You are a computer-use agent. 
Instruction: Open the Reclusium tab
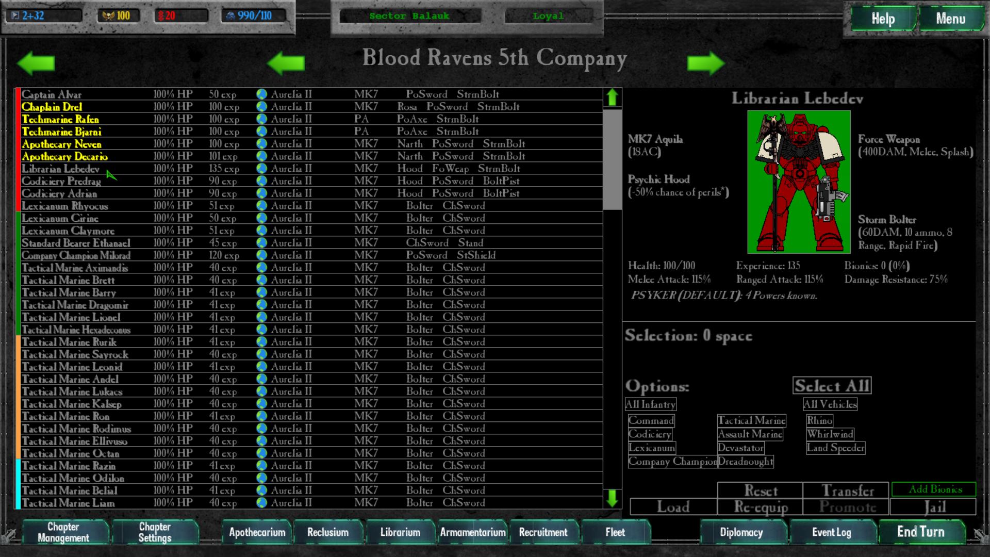[x=328, y=532]
